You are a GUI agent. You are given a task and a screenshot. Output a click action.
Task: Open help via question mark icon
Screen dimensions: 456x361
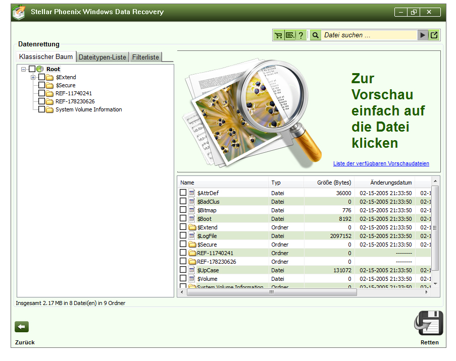point(301,35)
